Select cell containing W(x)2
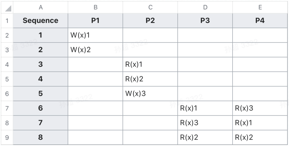 [95, 50]
